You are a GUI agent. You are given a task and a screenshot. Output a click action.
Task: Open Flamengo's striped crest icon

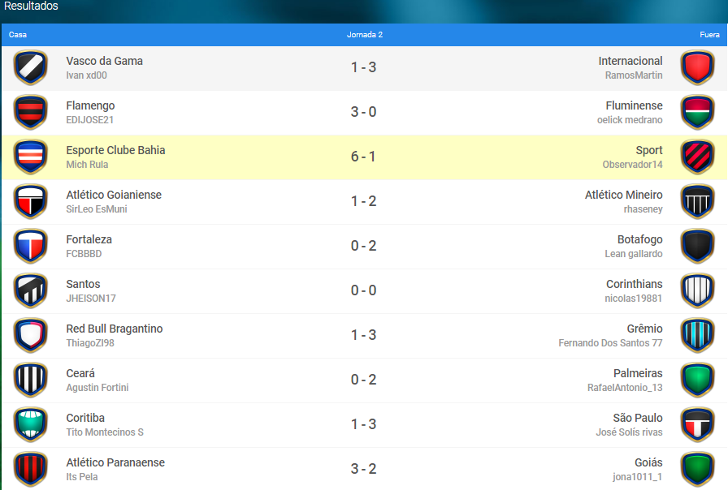click(31, 112)
